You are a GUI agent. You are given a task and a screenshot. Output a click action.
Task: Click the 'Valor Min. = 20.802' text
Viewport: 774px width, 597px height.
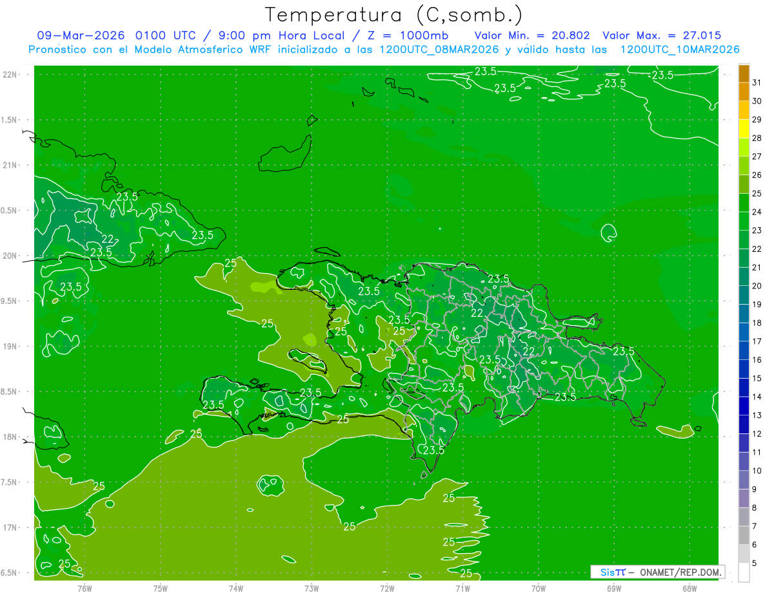coord(532,35)
